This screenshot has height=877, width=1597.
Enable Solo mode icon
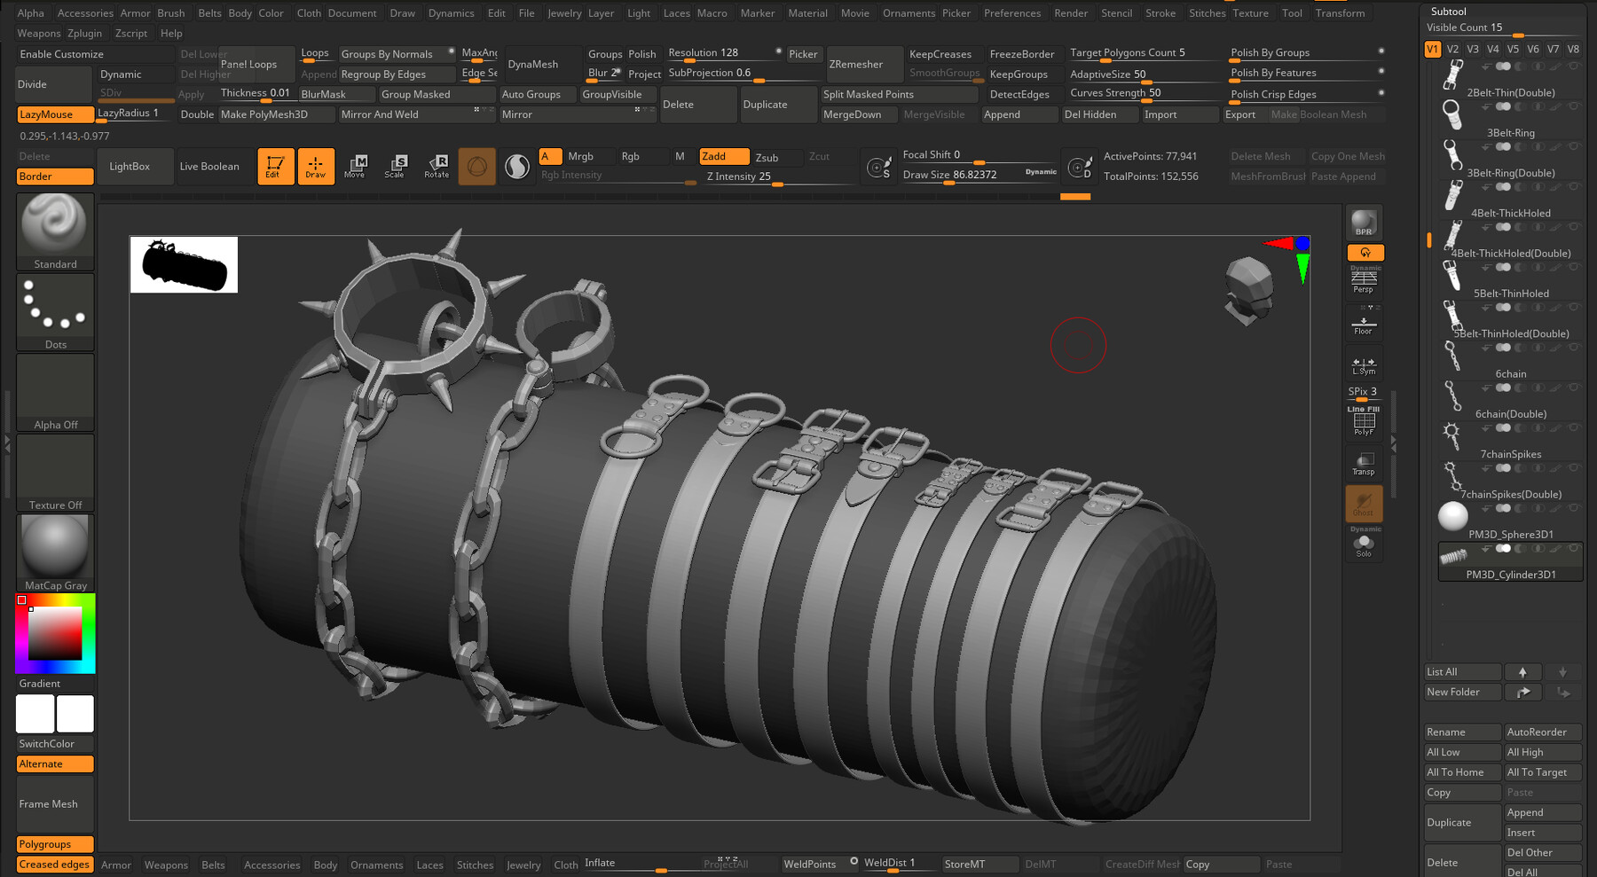click(1364, 544)
